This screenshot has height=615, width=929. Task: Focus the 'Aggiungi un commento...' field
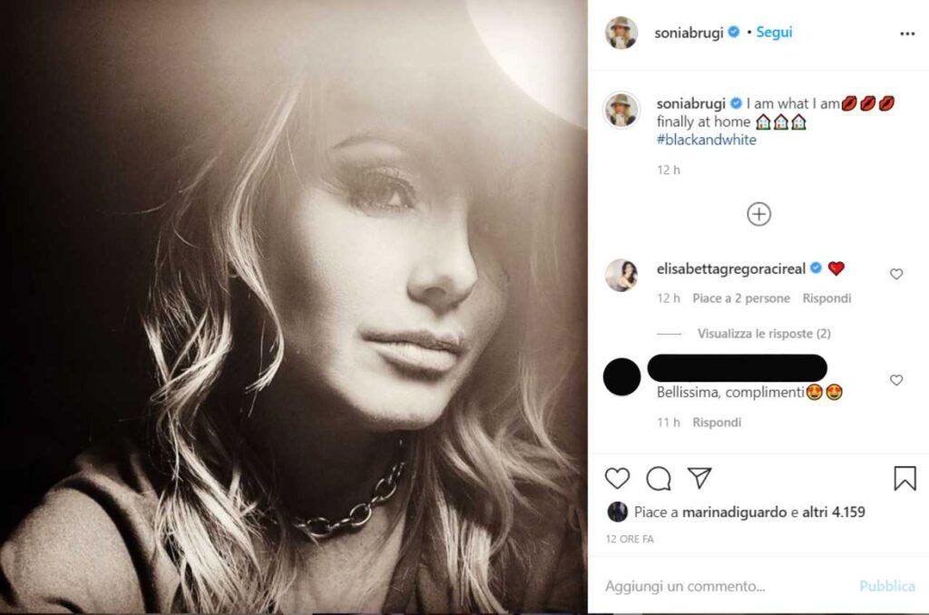(717, 586)
